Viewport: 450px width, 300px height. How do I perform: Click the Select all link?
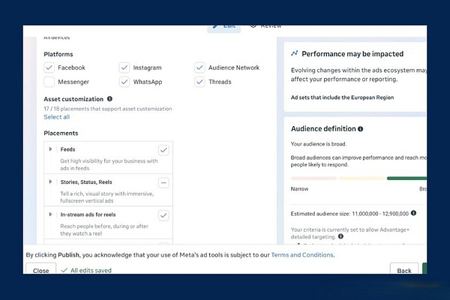[56, 117]
